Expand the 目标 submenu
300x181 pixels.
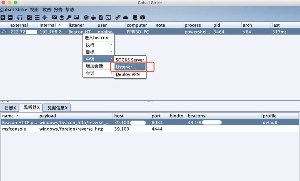(x=98, y=52)
